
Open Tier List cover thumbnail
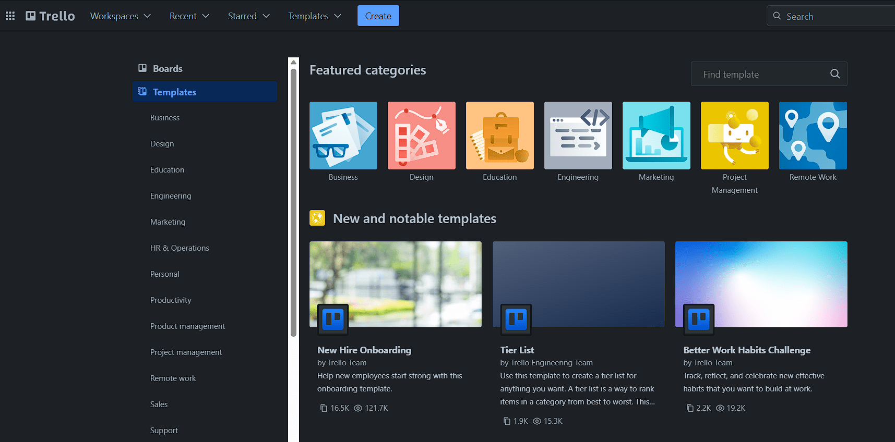(579, 284)
